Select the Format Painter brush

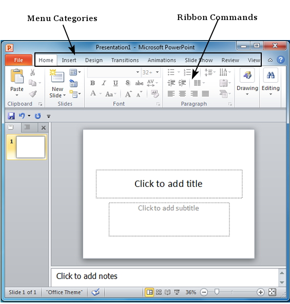pyautogui.click(x=33, y=94)
